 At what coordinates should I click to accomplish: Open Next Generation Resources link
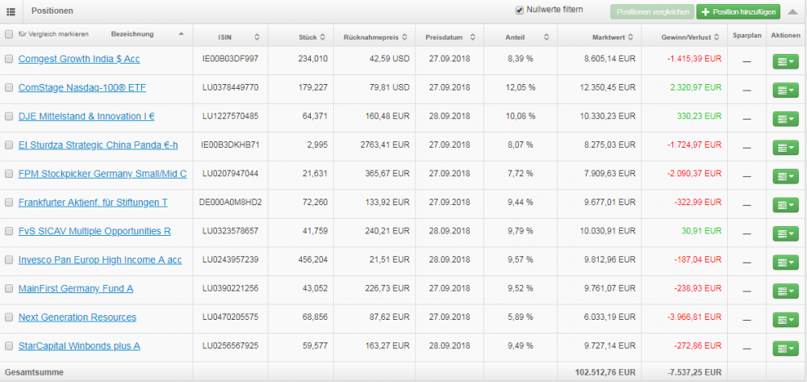pos(77,317)
